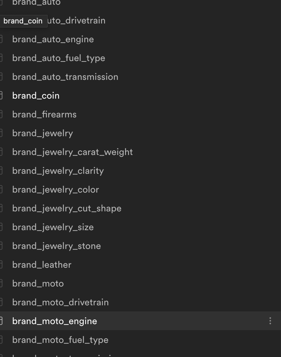Select the brand_coin table

[x=36, y=96]
